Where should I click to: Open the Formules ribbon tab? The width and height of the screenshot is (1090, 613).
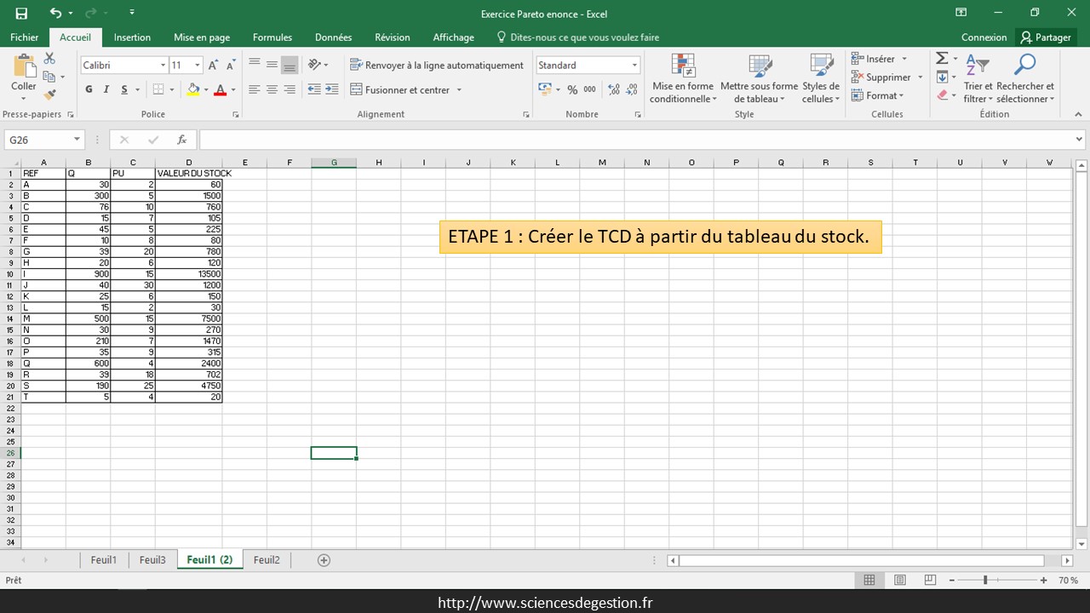pos(272,37)
